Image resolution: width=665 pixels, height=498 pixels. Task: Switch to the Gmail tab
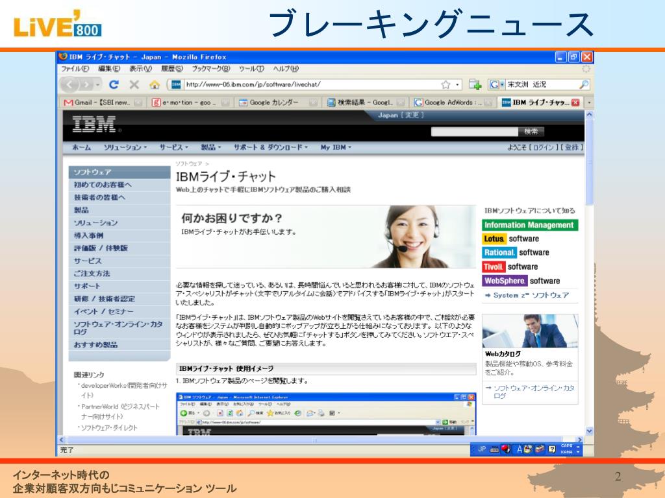click(103, 102)
